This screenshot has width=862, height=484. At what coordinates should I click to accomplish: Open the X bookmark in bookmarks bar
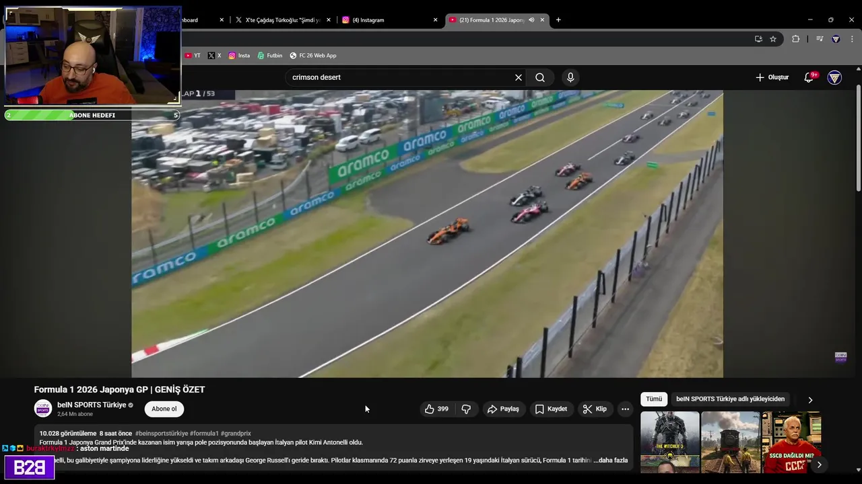click(x=214, y=56)
